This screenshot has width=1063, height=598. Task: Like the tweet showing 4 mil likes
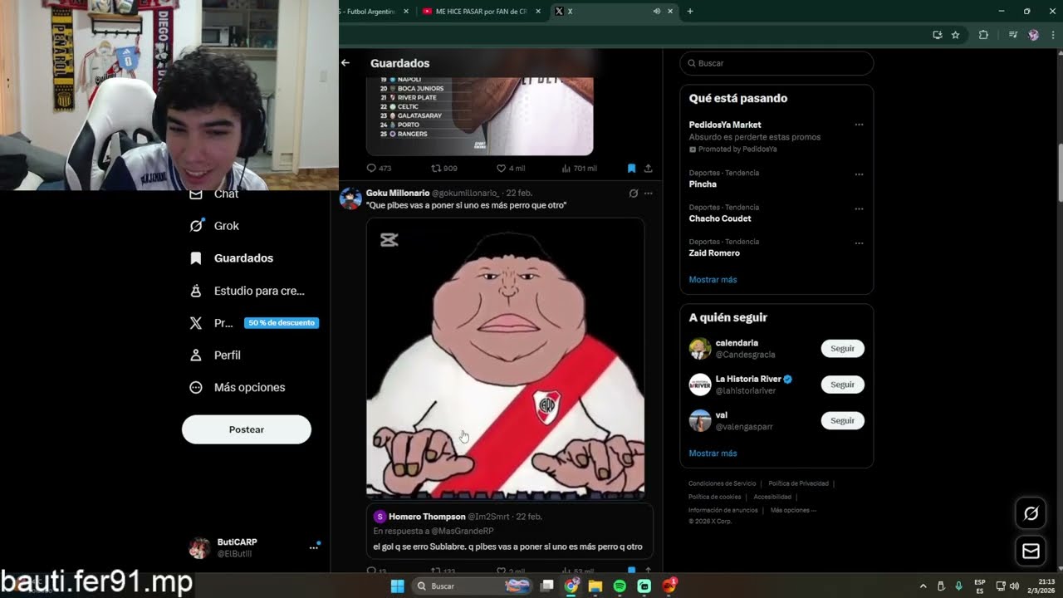click(511, 169)
